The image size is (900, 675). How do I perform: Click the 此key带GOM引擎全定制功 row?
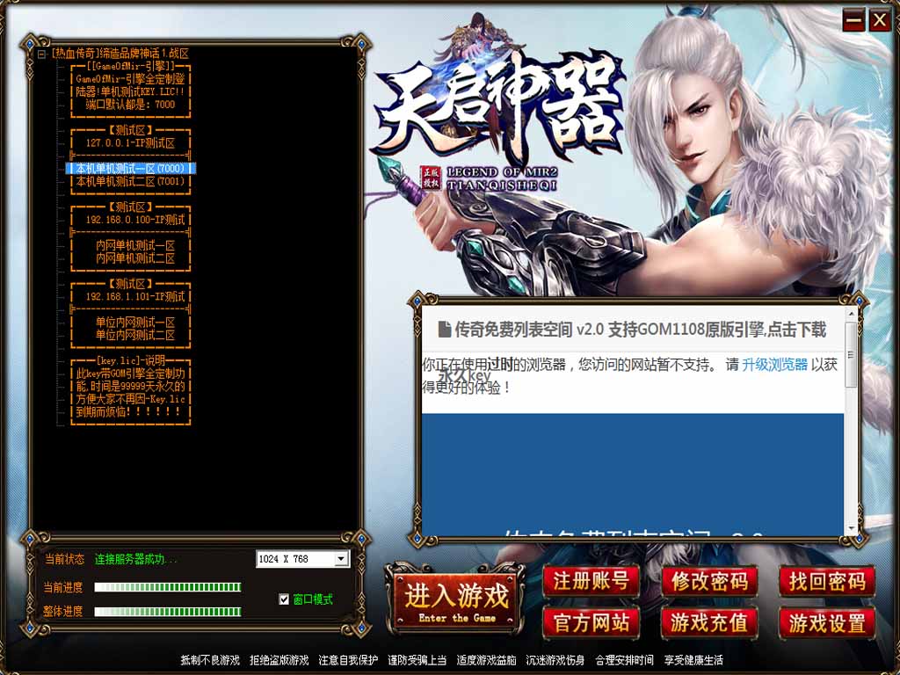[131, 374]
